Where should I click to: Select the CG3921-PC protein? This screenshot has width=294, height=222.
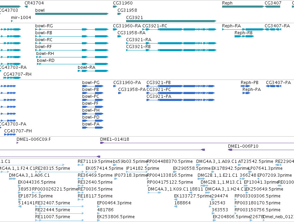click(x=181, y=93)
